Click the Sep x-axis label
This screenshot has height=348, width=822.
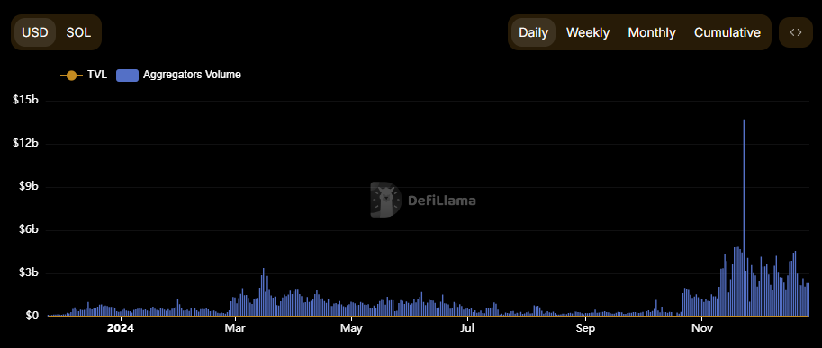(585, 328)
